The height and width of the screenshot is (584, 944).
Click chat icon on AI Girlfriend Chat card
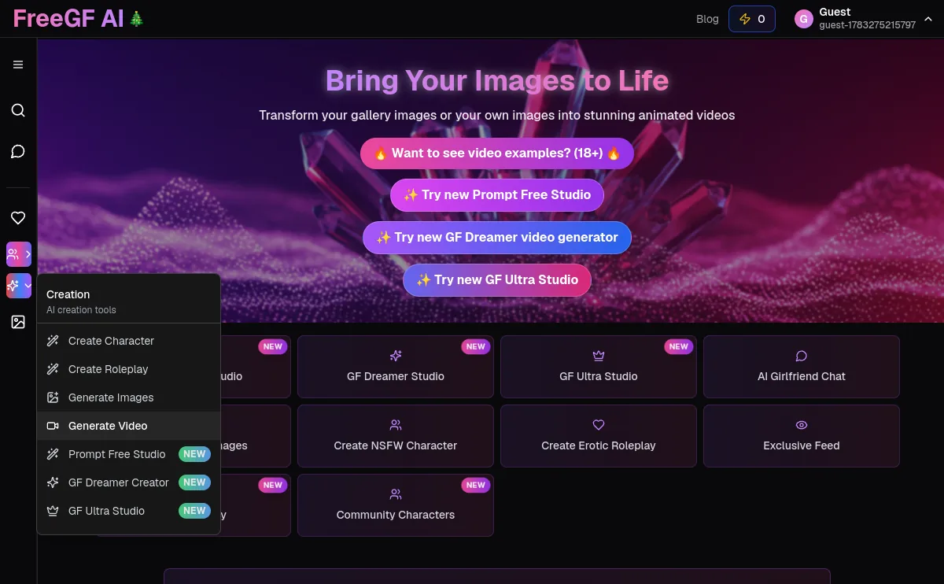[802, 356]
